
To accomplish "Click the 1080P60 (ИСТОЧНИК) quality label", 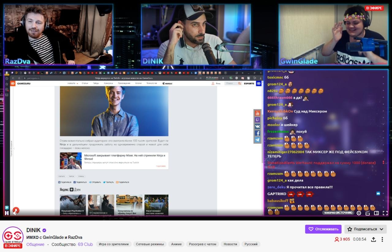I will [338, 213].
